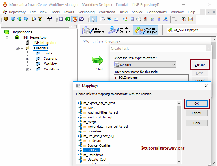Viewport: 217px width, 166px height.
Task: Click the Command task icon in toolbar
Action: click(109, 19)
